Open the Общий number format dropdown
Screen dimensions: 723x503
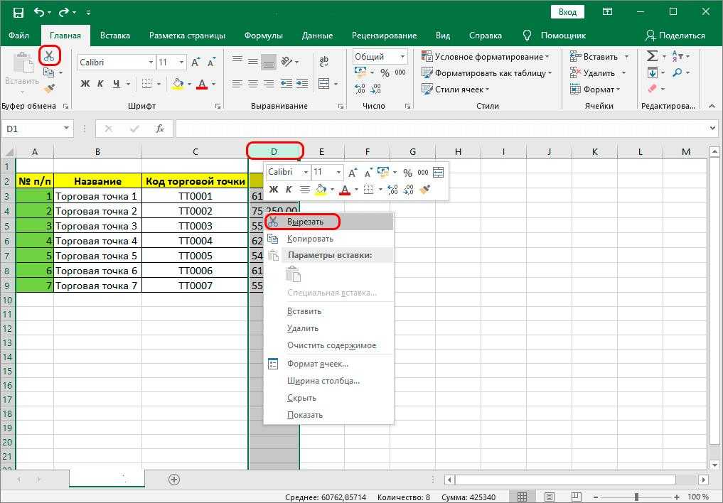(402, 57)
